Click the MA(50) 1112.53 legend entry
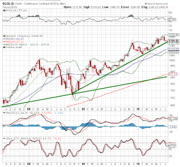 coord(15,39)
